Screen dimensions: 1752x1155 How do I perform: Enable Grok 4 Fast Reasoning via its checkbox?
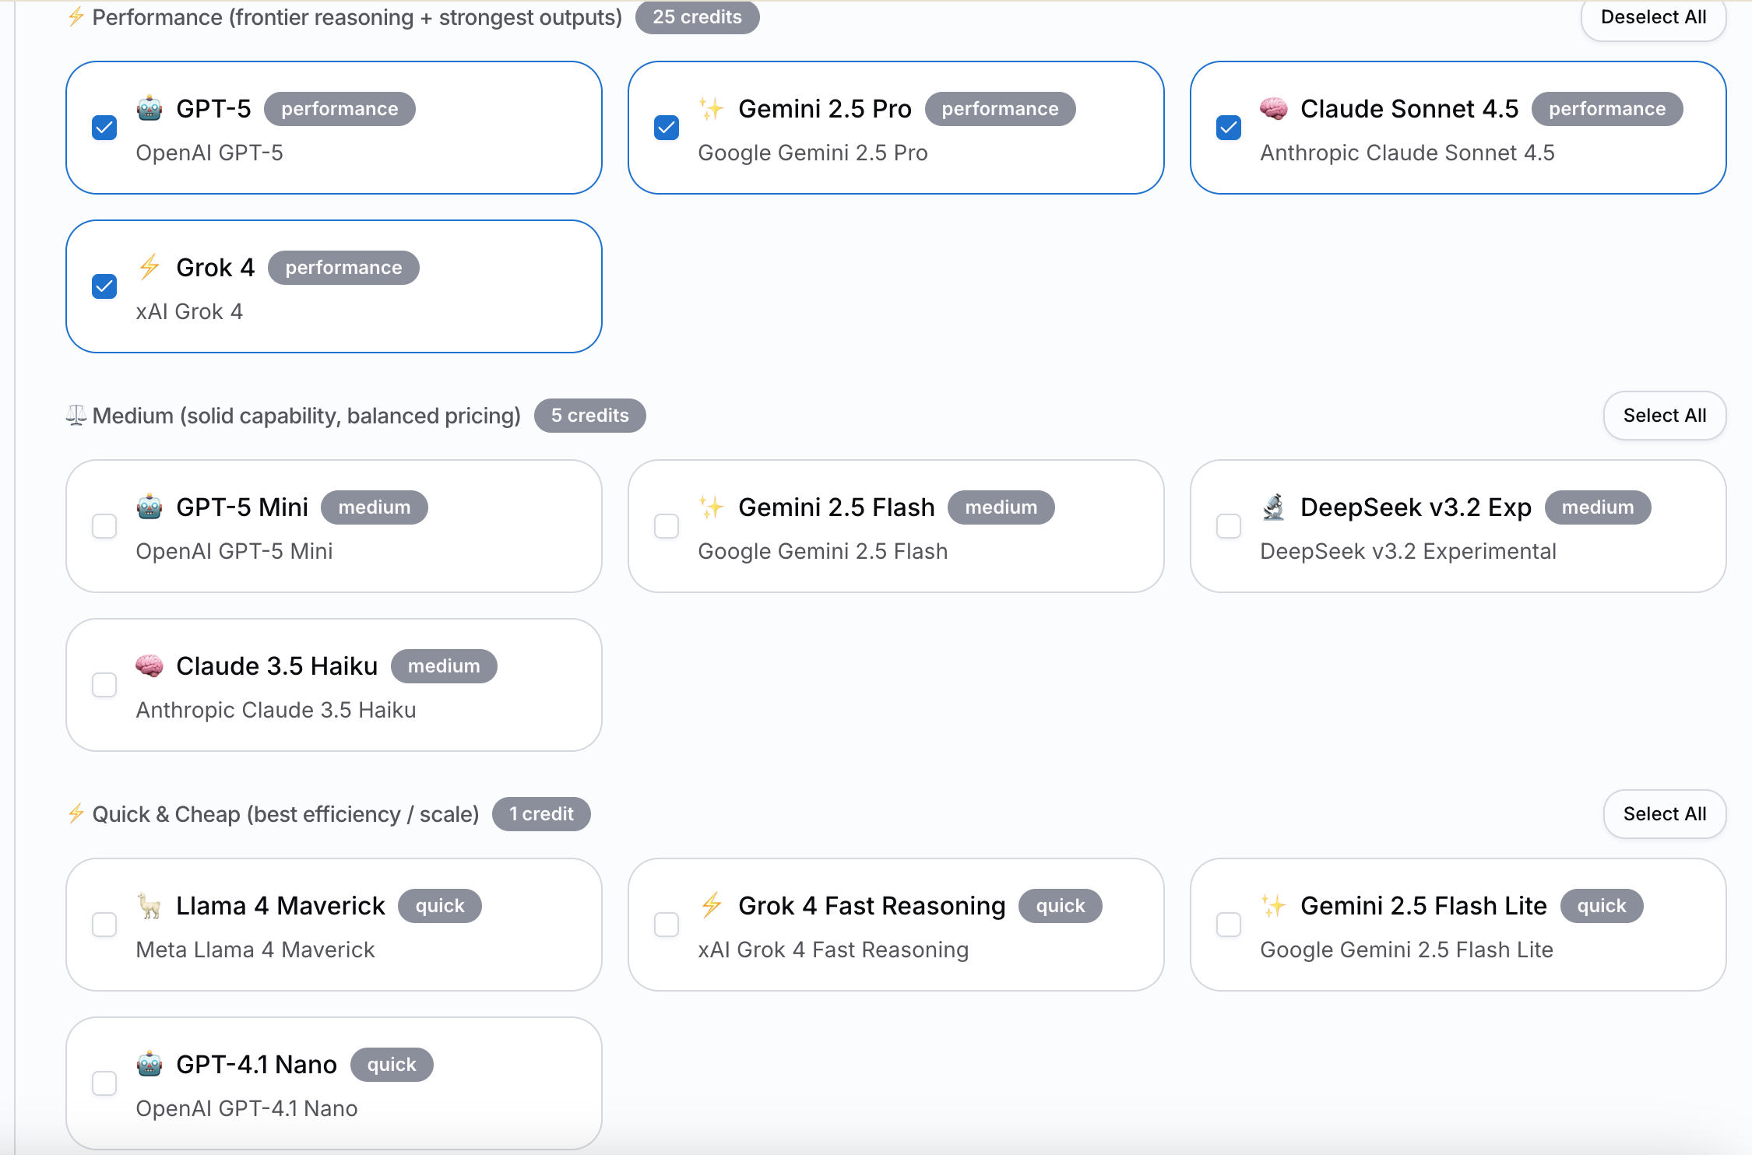667,925
